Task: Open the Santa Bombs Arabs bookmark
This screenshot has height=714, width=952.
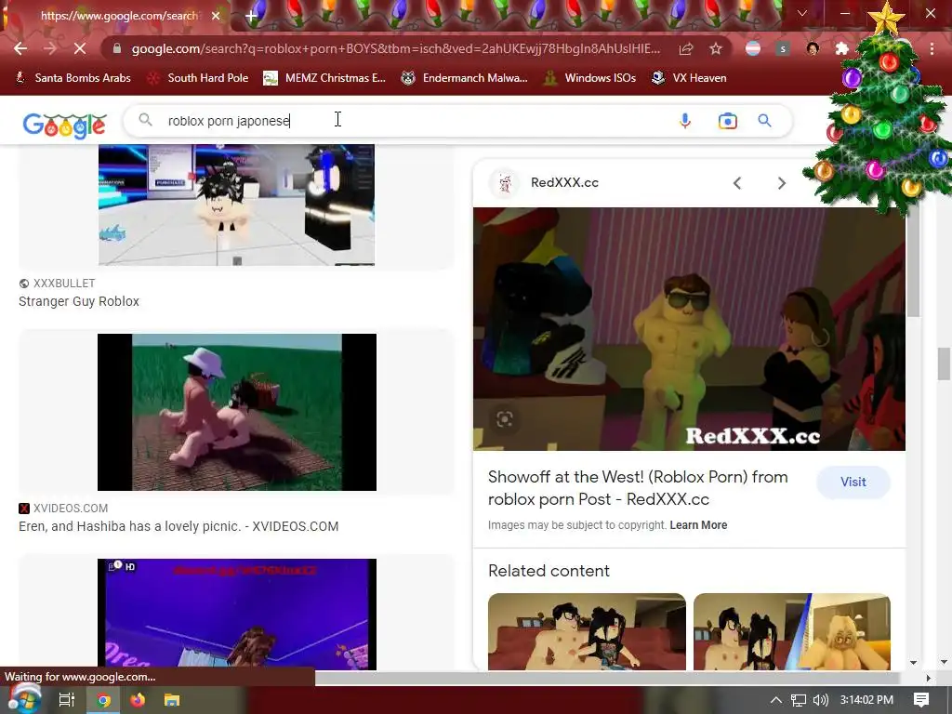Action: (x=73, y=78)
